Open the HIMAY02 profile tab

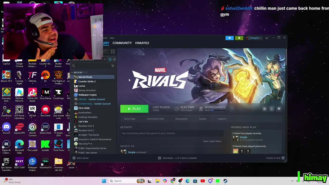(142, 43)
